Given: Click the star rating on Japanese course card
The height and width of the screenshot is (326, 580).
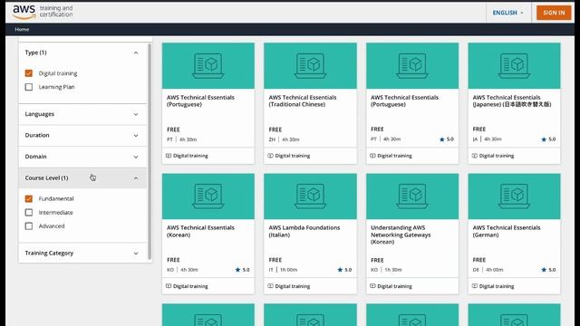Looking at the screenshot, I should click(x=548, y=139).
